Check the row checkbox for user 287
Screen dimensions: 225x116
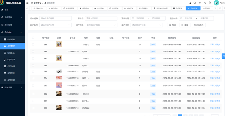pos(33,58)
